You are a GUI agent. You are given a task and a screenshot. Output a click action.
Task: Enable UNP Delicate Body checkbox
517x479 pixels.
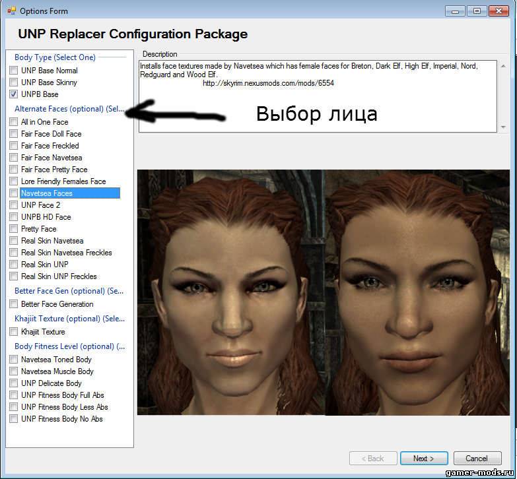pyautogui.click(x=13, y=383)
